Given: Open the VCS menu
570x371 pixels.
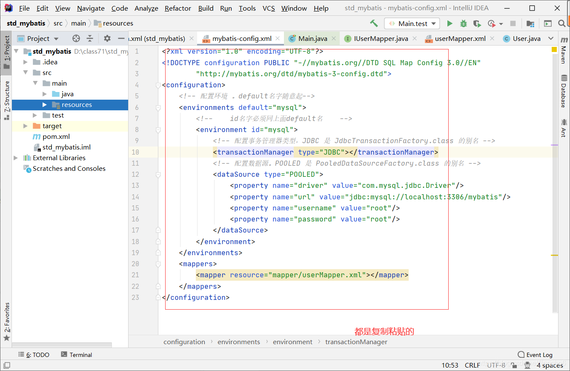Looking at the screenshot, I should pyautogui.click(x=269, y=8).
